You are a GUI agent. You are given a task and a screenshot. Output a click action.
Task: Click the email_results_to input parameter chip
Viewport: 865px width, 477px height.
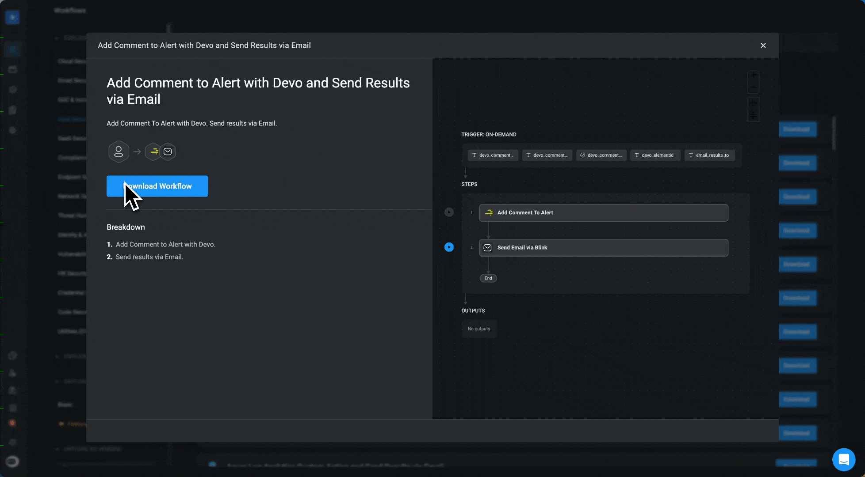coord(709,155)
